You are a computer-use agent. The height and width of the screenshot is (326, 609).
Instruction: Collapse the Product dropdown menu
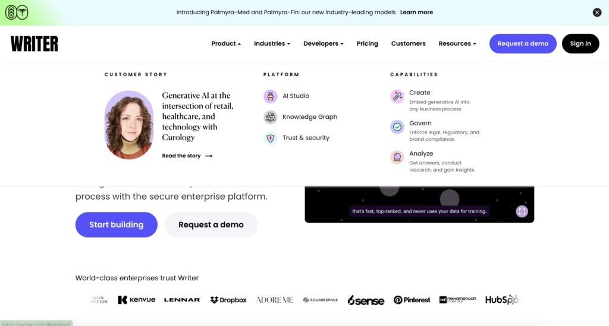click(x=226, y=43)
